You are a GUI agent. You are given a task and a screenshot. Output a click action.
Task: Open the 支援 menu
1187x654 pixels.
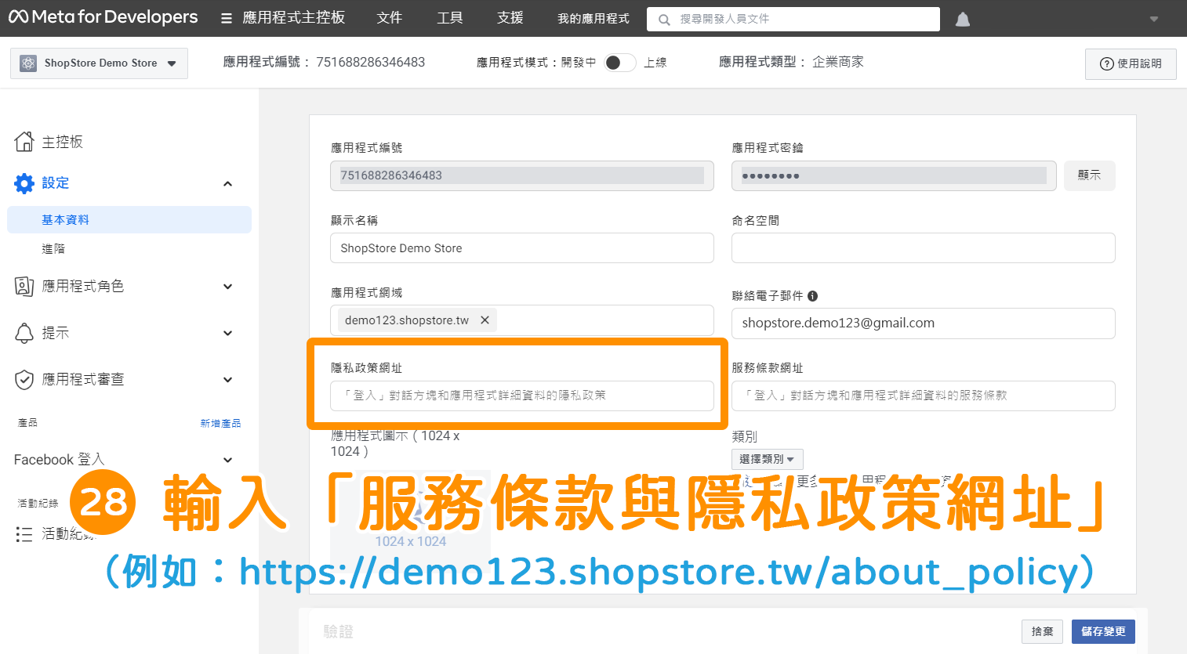tap(510, 18)
